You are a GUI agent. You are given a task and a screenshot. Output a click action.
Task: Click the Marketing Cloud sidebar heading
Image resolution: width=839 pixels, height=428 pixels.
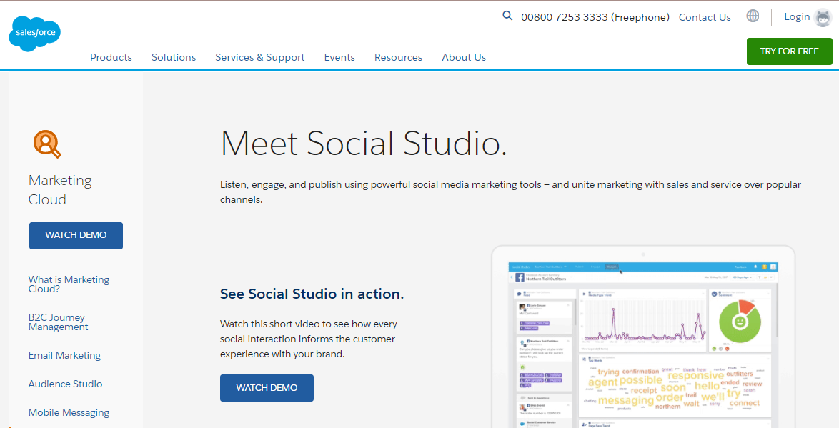pyautogui.click(x=60, y=190)
